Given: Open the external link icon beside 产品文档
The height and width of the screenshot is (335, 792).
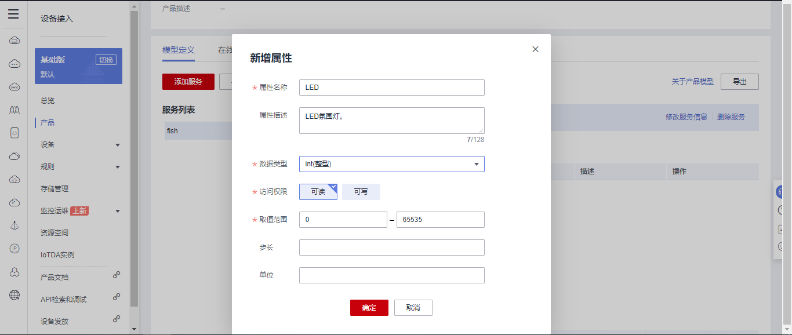Looking at the screenshot, I should point(117,275).
